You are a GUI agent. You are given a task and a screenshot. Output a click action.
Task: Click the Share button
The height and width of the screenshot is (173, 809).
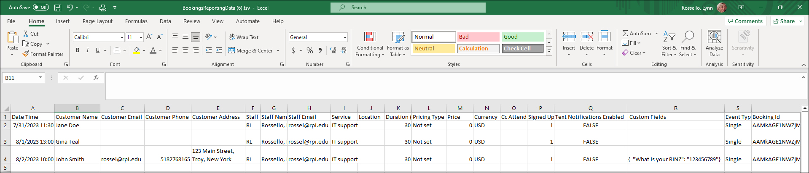(787, 21)
